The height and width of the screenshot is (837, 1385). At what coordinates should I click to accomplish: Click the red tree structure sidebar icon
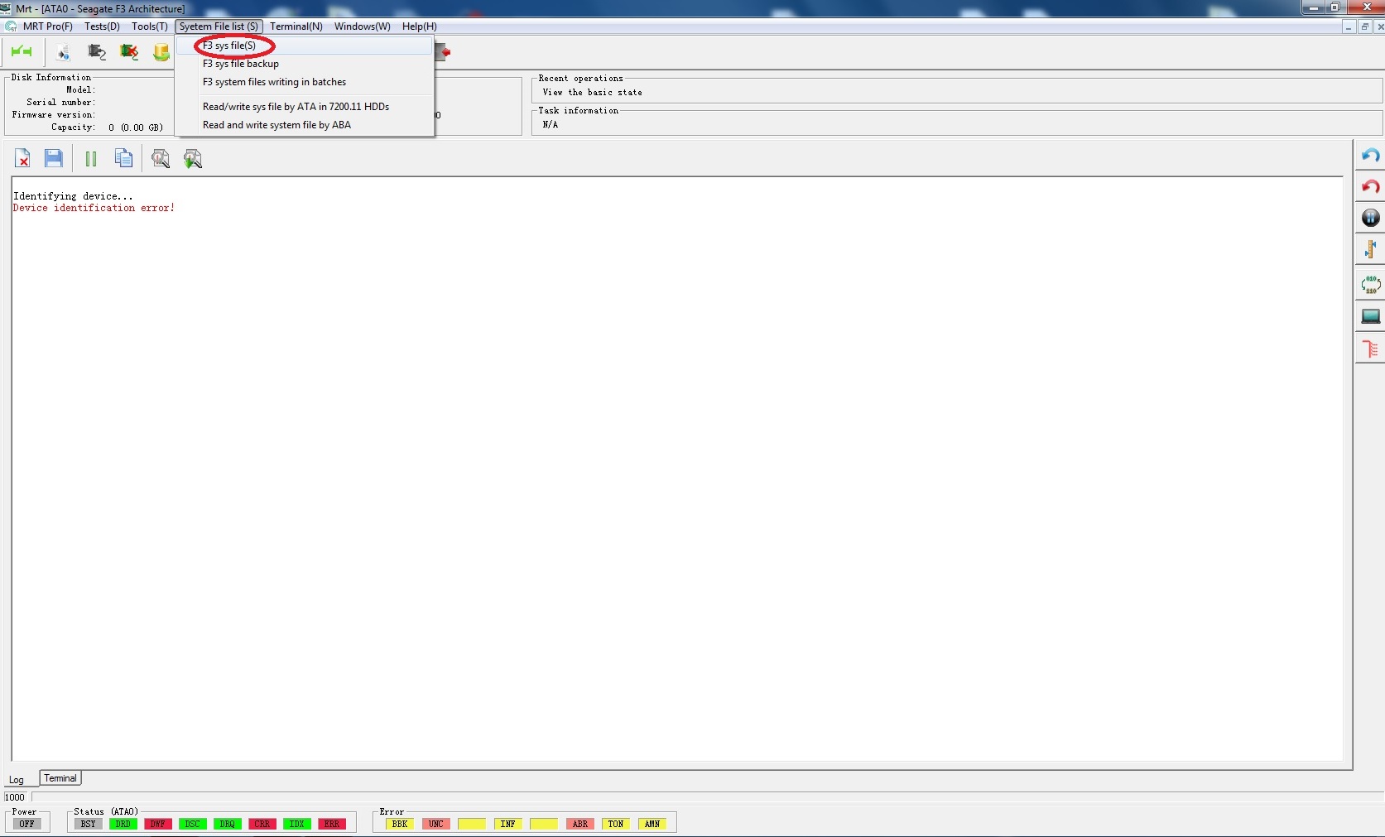tap(1371, 349)
